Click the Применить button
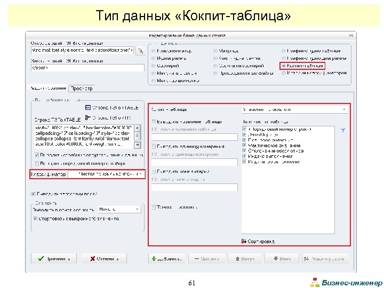This screenshot has height=288, width=384. click(54, 259)
